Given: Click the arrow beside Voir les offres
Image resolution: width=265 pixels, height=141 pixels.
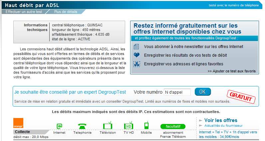Looking at the screenshot, I should (201, 121).
